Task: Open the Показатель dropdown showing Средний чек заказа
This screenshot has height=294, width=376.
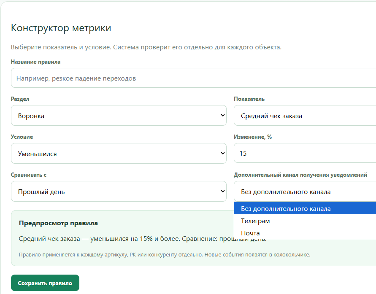Action: coord(305,116)
